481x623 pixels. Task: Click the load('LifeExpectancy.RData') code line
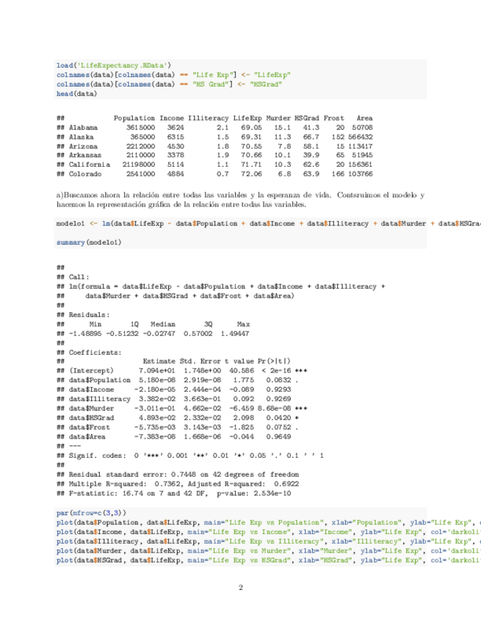[114, 65]
